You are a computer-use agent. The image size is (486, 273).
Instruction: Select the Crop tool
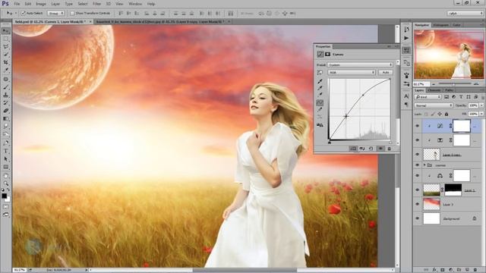(x=6, y=62)
